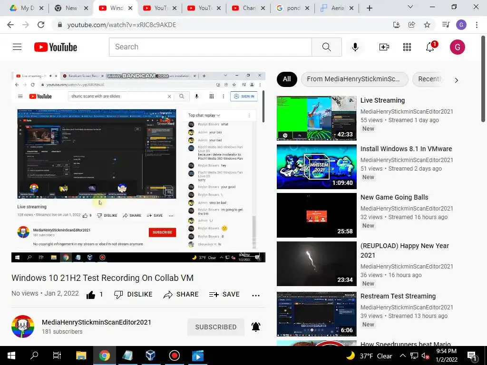
Task: Open the Action Center notification icon
Action: (x=472, y=356)
